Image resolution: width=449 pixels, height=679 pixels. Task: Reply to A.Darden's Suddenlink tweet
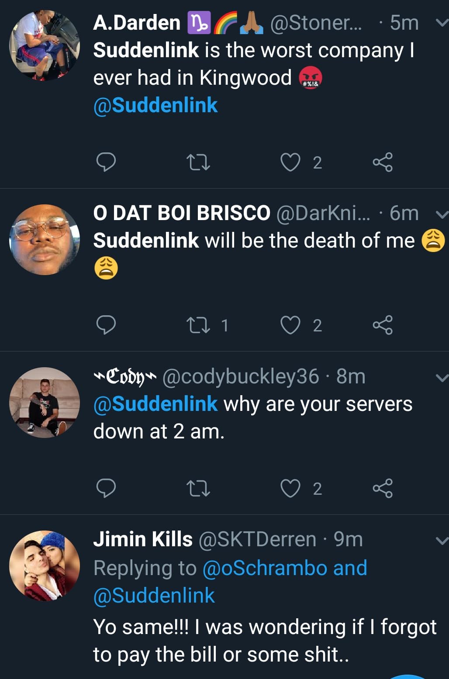tap(106, 162)
